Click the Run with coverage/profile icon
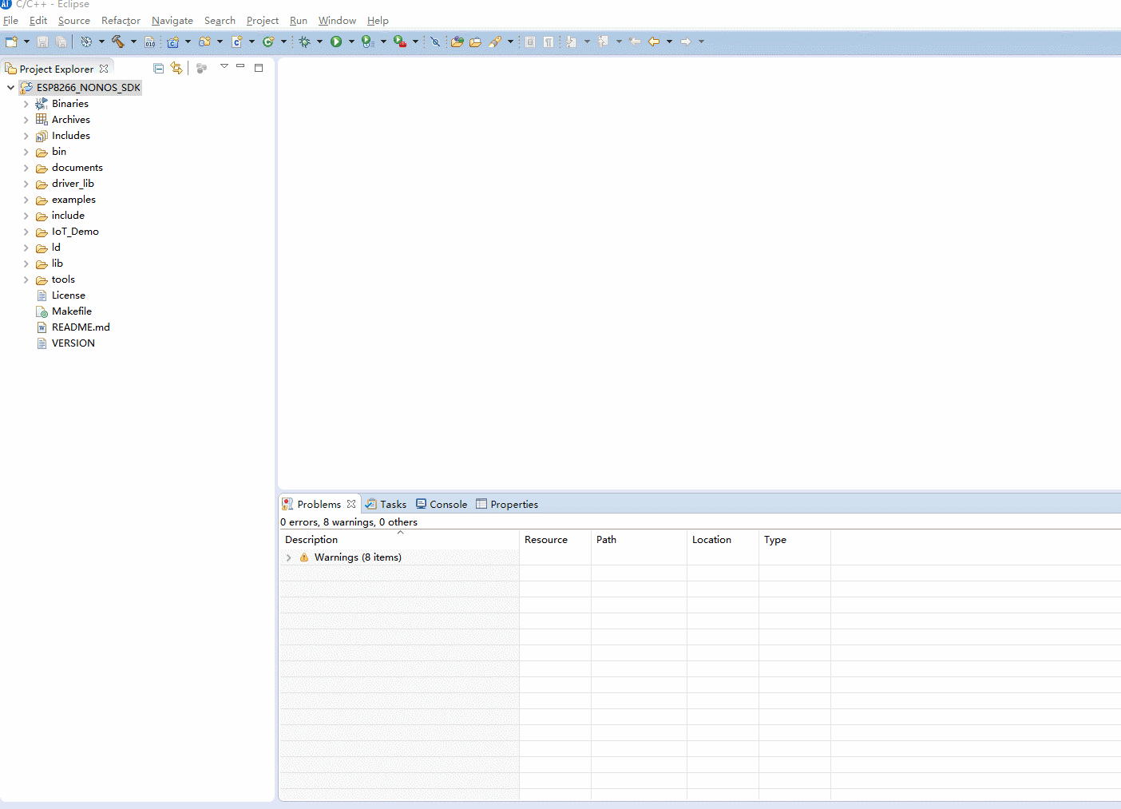The width and height of the screenshot is (1121, 809). 367,42
